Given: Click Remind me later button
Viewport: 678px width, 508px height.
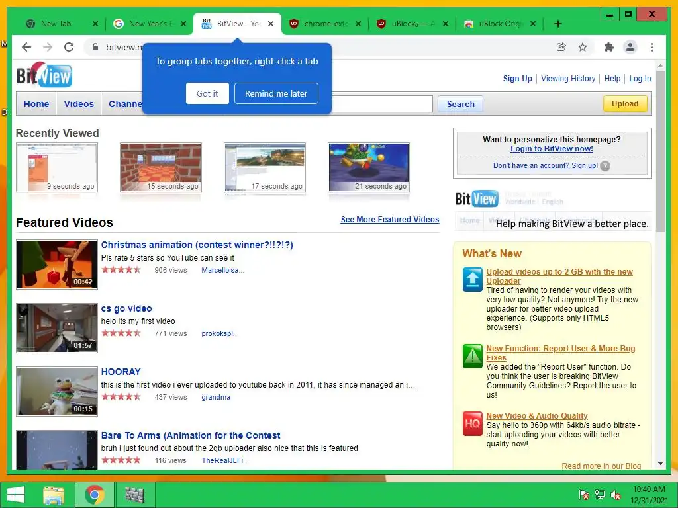Looking at the screenshot, I should 276,93.
